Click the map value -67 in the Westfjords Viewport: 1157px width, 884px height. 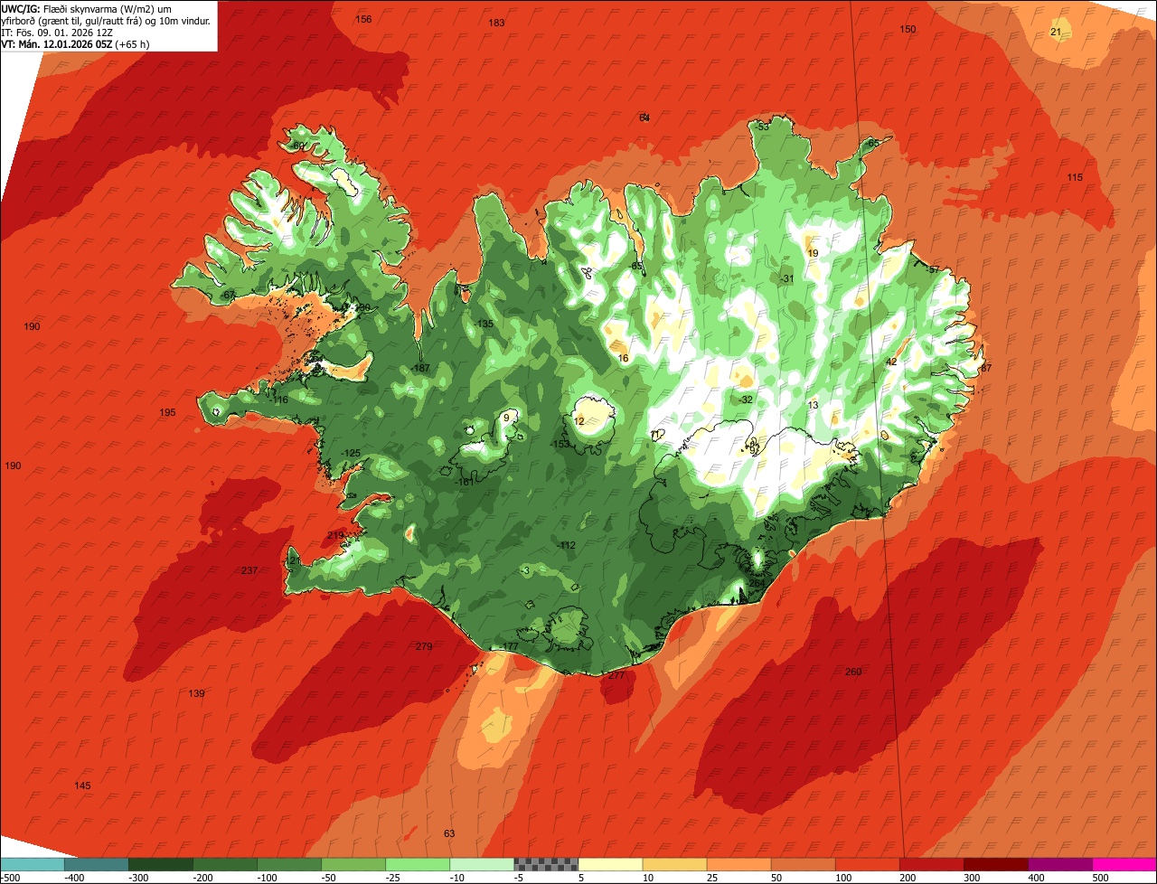(x=228, y=295)
